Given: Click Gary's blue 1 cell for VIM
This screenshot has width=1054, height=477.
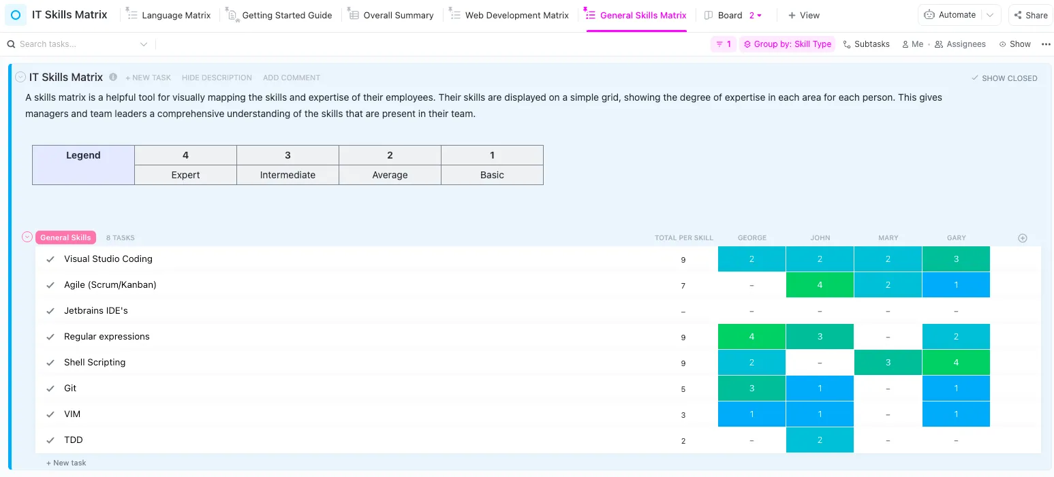Looking at the screenshot, I should (956, 414).
